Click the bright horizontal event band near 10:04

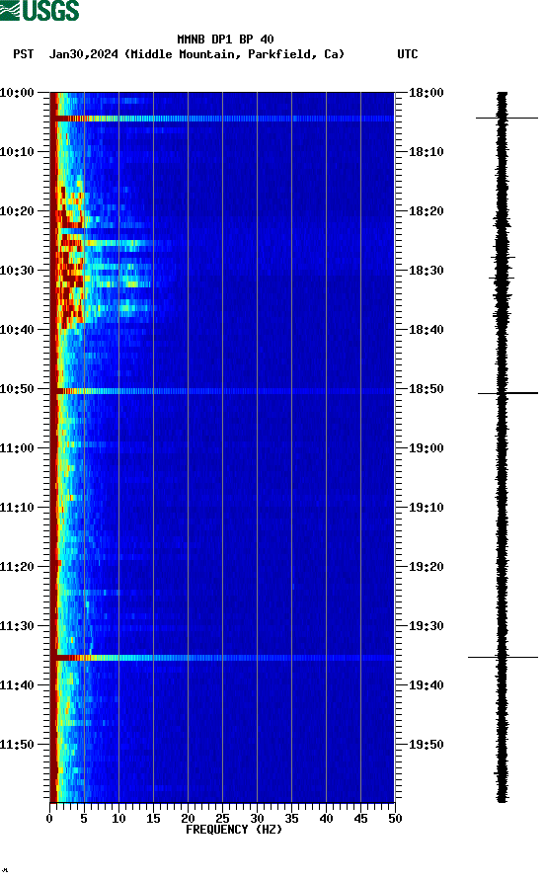(x=222, y=119)
